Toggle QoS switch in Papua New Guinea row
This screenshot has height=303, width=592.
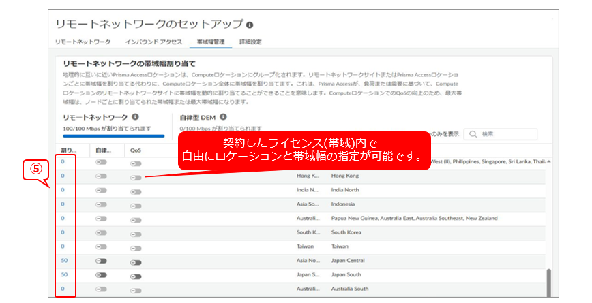(x=136, y=220)
